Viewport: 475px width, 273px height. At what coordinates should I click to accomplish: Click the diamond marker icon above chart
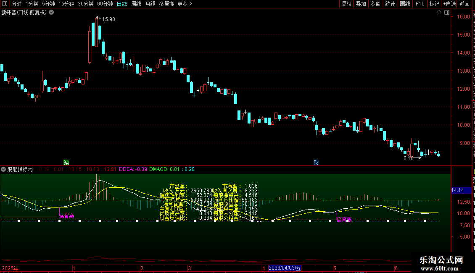(439, 13)
